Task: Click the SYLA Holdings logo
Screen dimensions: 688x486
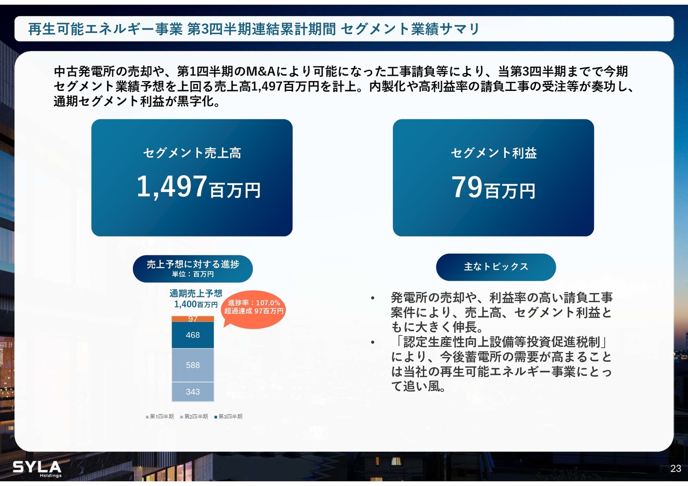Action: pyautogui.click(x=37, y=468)
